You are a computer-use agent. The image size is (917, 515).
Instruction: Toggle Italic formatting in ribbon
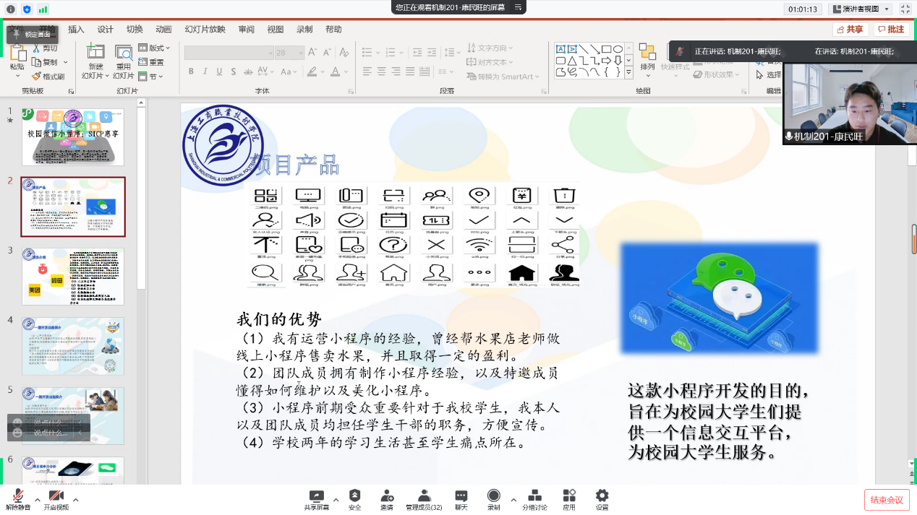(x=205, y=72)
